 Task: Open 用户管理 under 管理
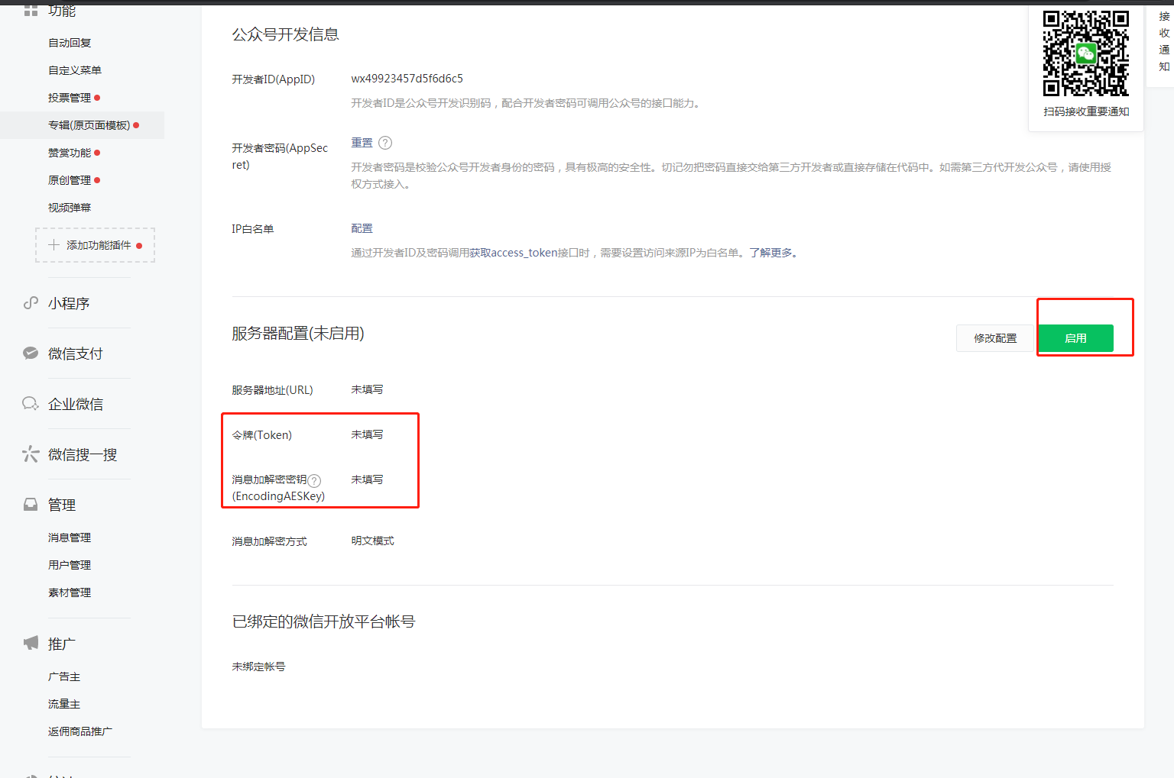(x=70, y=565)
